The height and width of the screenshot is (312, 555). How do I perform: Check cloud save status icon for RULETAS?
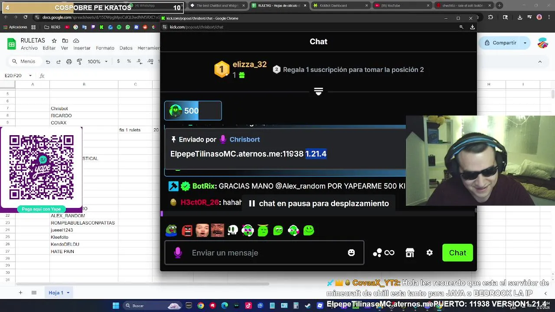tap(76, 41)
